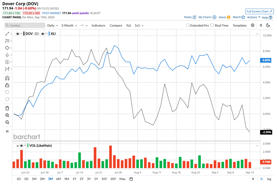277x184 pixels.
Task: Collapse the drawing tools sidebar
Action: tap(7, 131)
